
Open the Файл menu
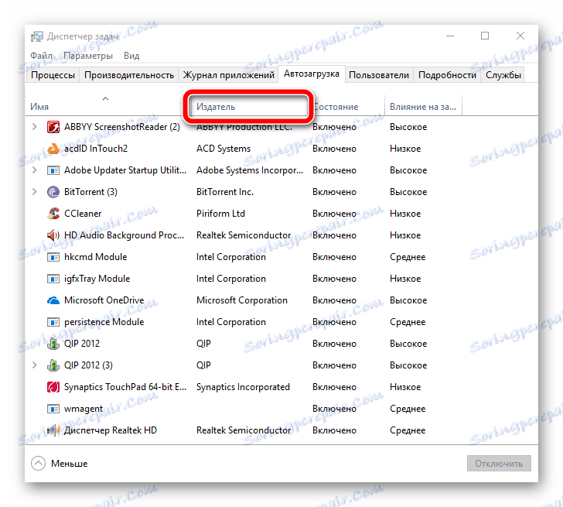[x=41, y=56]
